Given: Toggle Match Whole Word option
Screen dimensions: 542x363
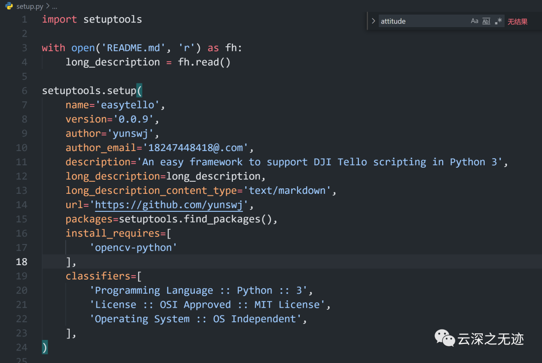Looking at the screenshot, I should tap(486, 21).
